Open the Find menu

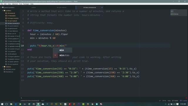(x=21, y=4)
